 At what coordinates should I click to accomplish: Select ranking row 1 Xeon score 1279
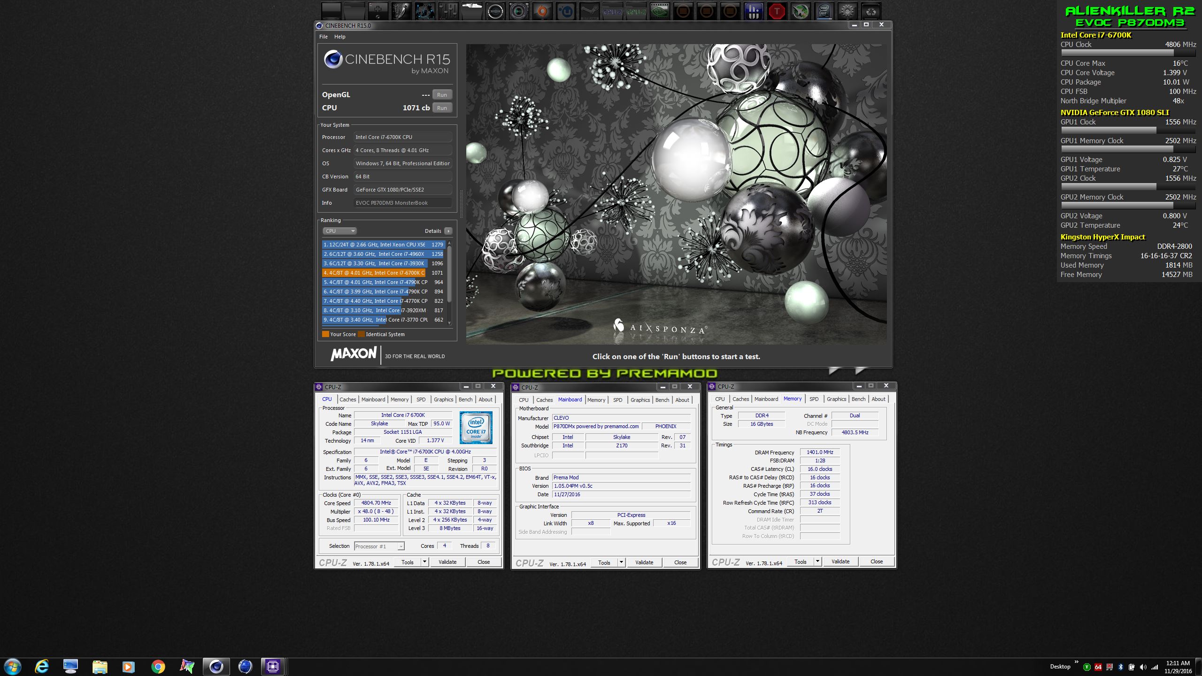[x=383, y=245]
